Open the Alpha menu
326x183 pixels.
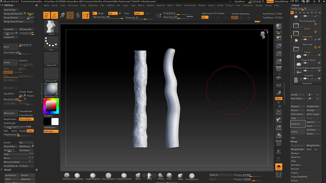pyautogui.click(x=47, y=6)
